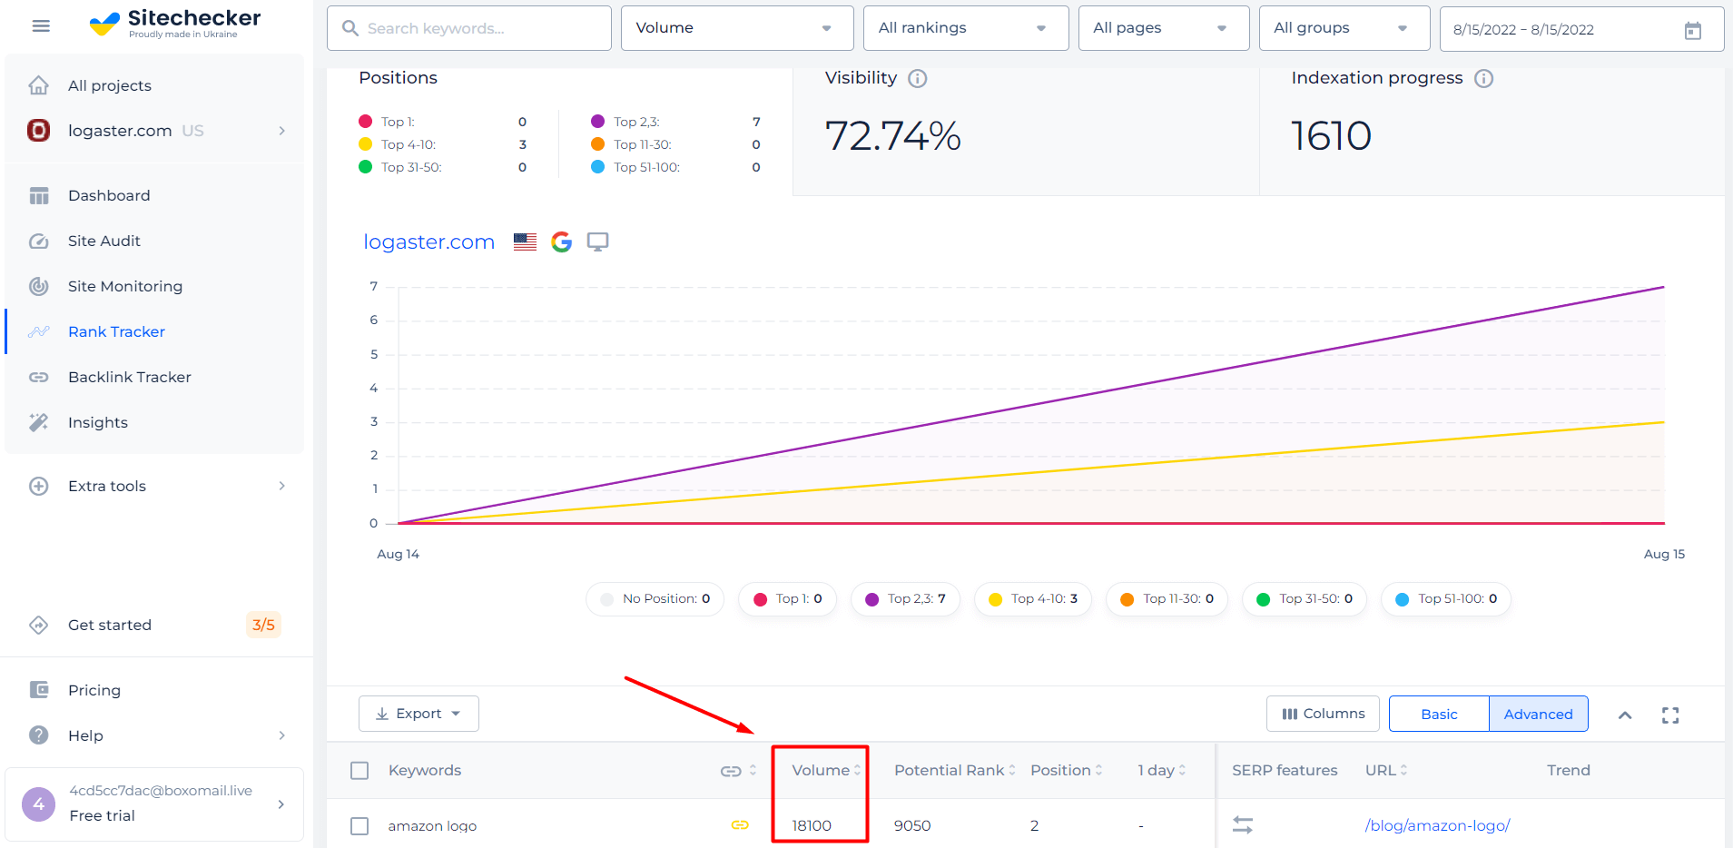The image size is (1733, 848).
Task: Open the Volume filter dropdown
Action: [x=737, y=28]
